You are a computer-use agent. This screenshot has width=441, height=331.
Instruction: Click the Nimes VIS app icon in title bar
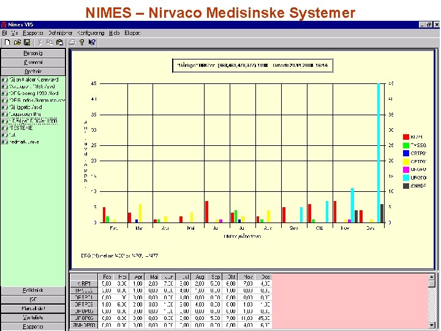click(x=4, y=25)
